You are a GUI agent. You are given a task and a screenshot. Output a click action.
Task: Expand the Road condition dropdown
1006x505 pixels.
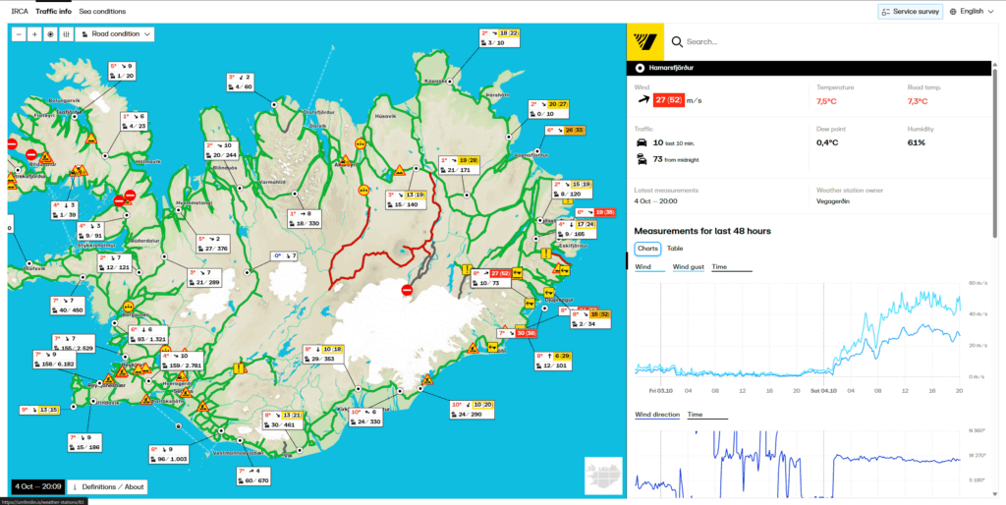[115, 33]
